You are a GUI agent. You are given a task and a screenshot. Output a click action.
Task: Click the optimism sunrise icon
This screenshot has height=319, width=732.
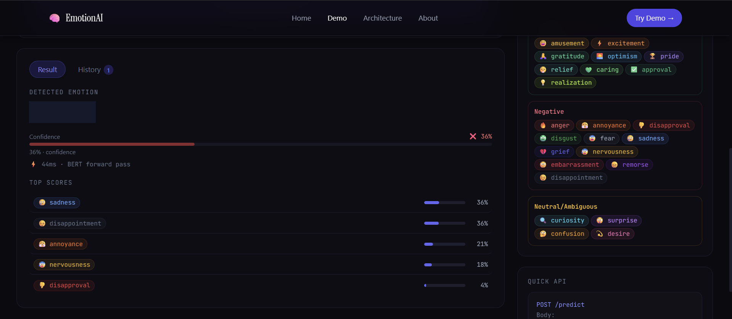pyautogui.click(x=600, y=56)
